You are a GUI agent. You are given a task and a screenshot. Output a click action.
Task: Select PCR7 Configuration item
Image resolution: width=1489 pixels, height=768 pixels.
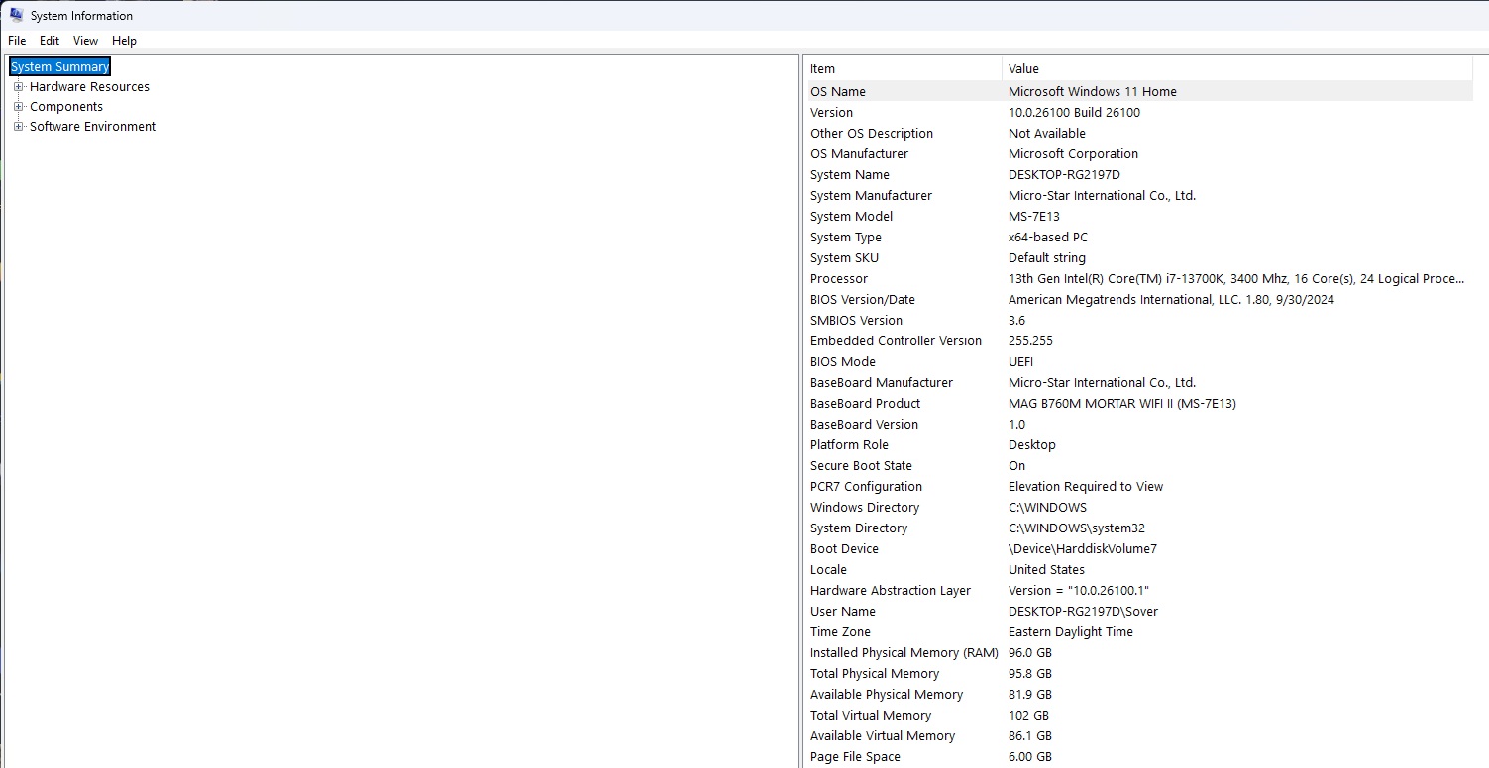pos(866,486)
